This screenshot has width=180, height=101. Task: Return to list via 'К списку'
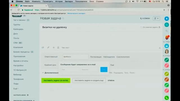point(145,19)
